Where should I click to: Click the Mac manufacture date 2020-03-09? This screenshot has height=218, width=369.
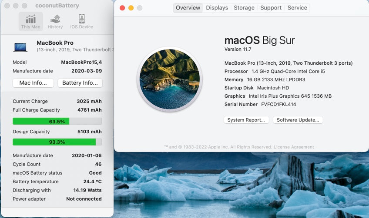(87, 71)
